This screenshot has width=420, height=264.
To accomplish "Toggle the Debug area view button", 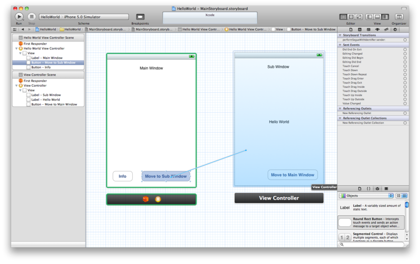I will pyautogui.click(x=377, y=17).
